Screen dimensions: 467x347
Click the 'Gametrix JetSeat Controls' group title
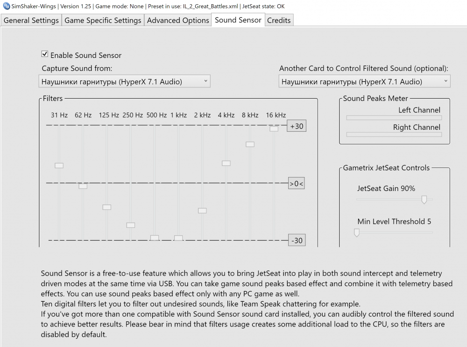(386, 168)
